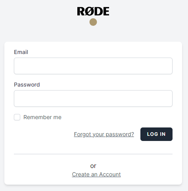Click the Remember me label text
This screenshot has width=188, height=191.
pyautogui.click(x=42, y=117)
